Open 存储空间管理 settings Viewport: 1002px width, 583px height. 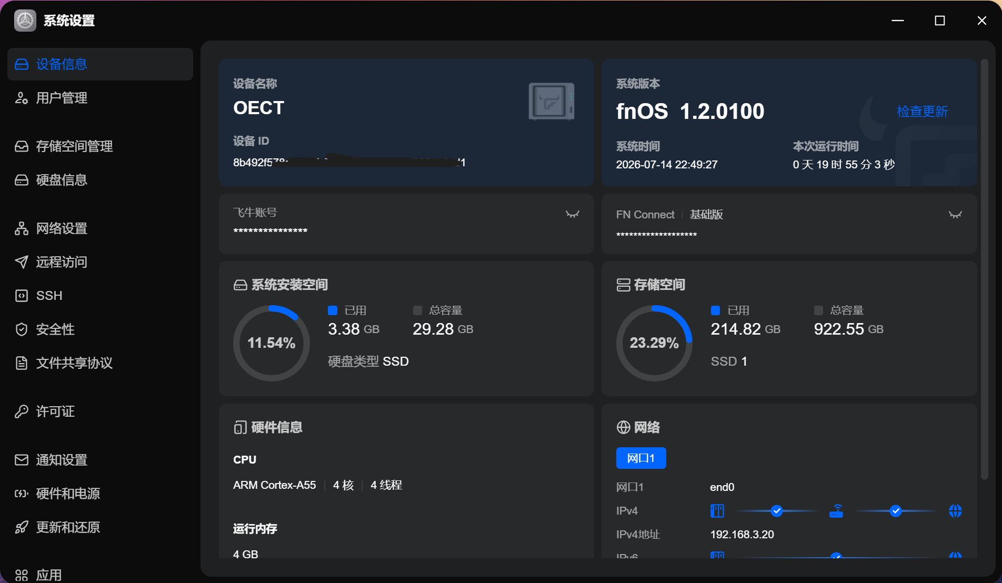pos(100,146)
